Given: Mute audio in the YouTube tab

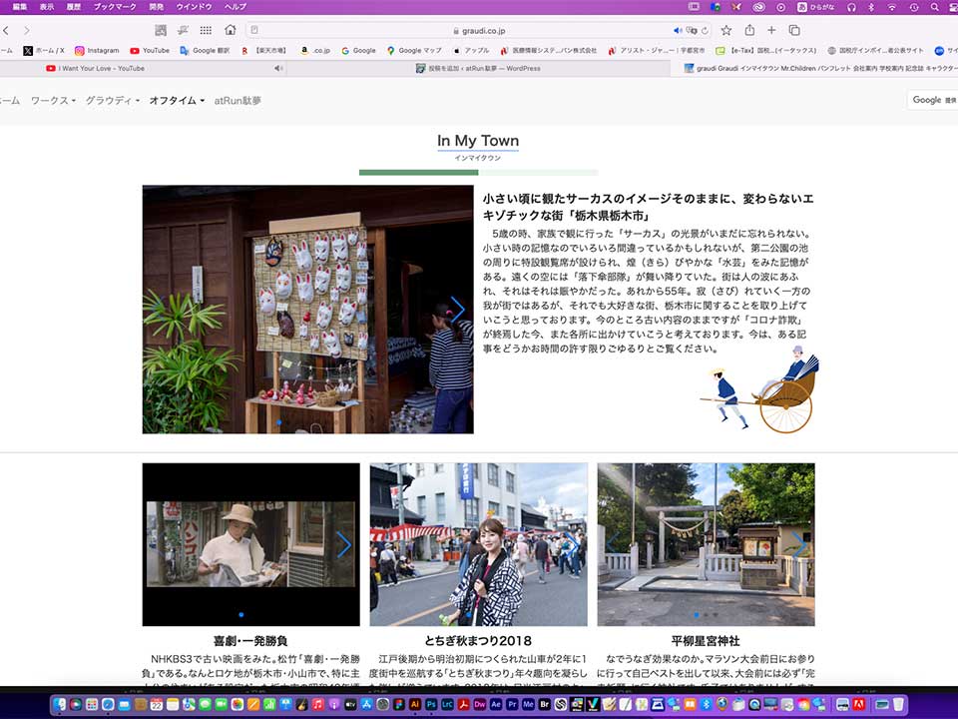Looking at the screenshot, I should point(277,68).
